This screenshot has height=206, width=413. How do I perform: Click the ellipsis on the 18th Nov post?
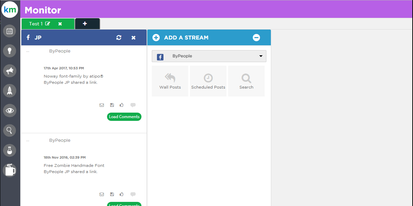click(x=28, y=140)
